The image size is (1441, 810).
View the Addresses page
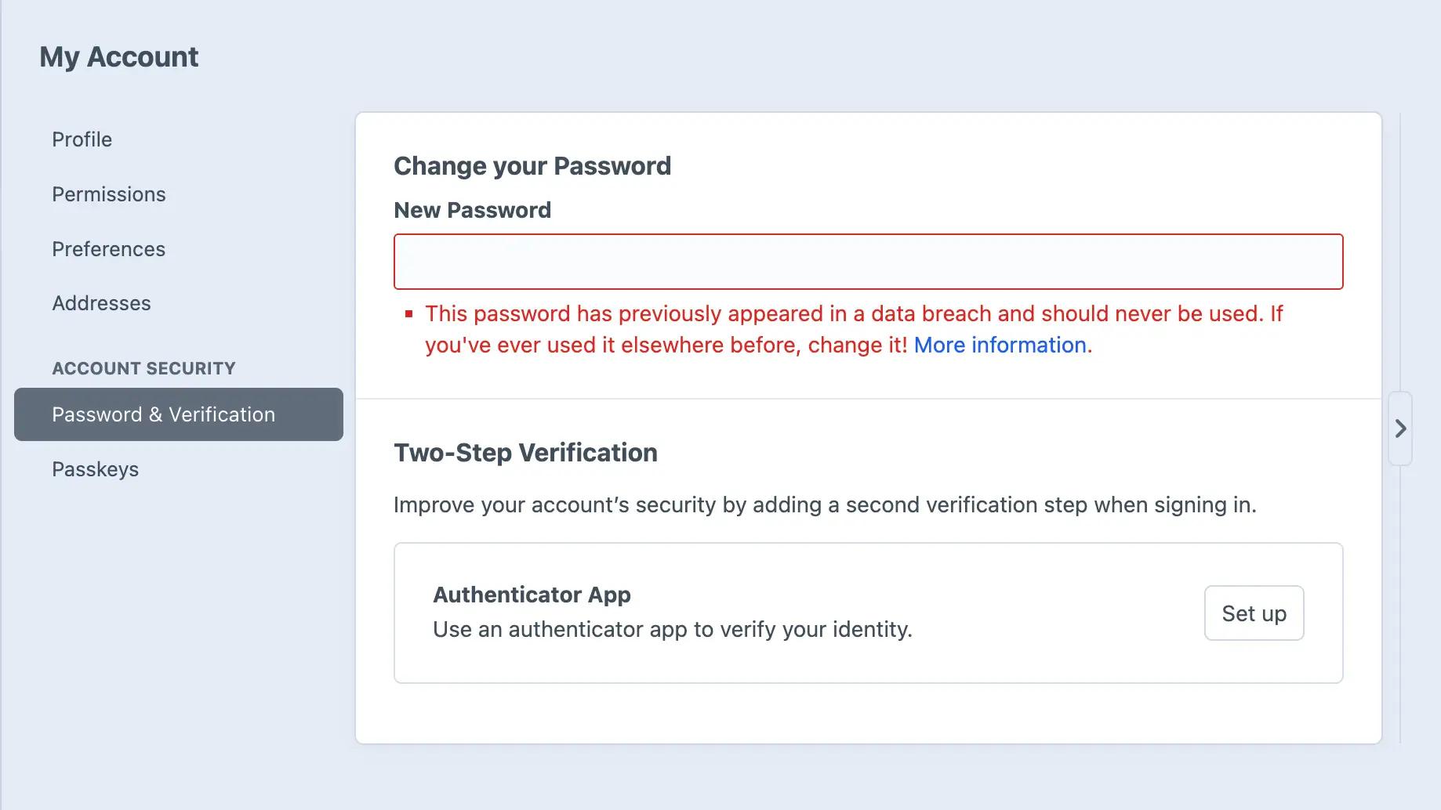(101, 303)
